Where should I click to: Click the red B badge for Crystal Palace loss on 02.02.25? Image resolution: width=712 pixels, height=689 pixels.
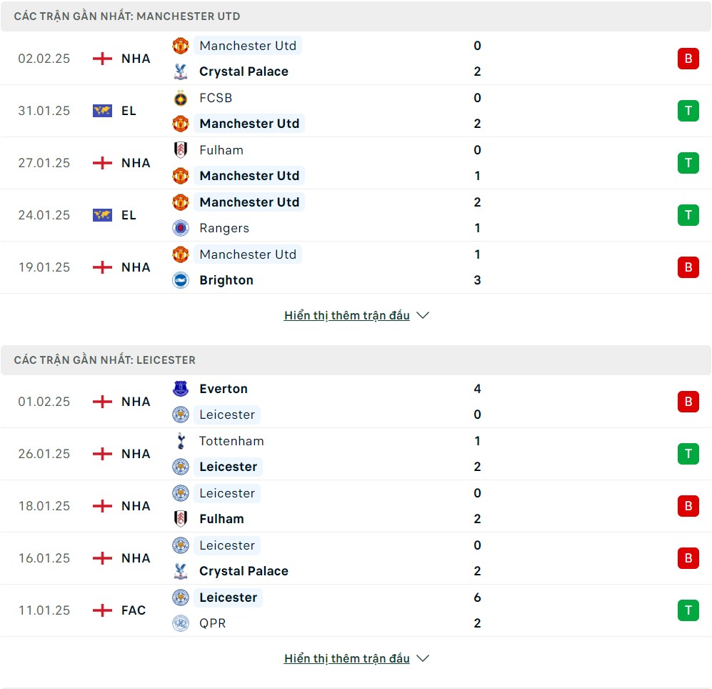[688, 59]
